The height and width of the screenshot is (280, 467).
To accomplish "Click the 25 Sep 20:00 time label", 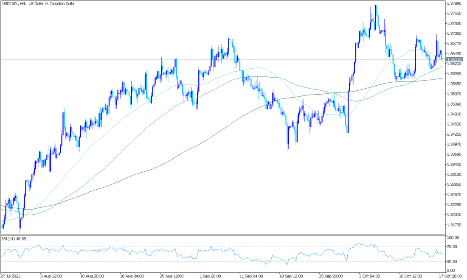I will [331, 276].
